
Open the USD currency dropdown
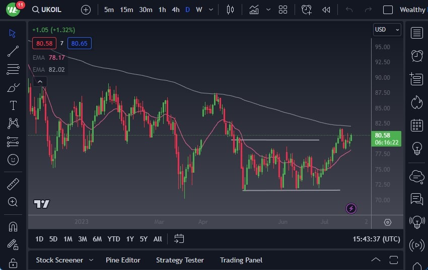[x=387, y=30]
